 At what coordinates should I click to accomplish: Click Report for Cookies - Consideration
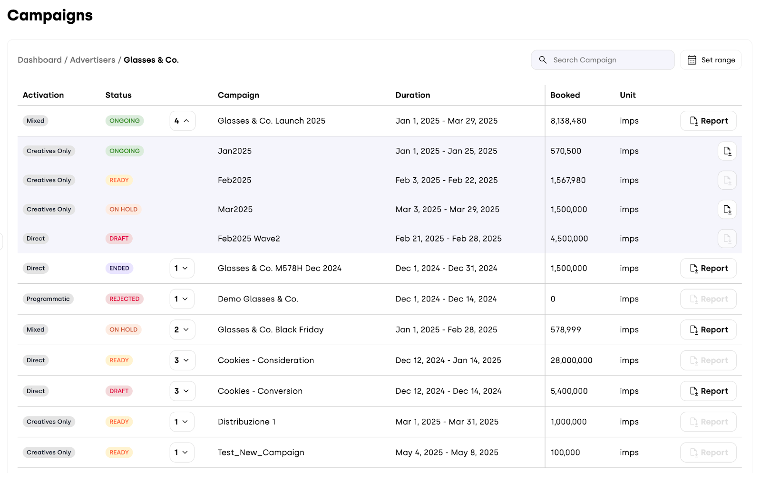[x=708, y=360]
